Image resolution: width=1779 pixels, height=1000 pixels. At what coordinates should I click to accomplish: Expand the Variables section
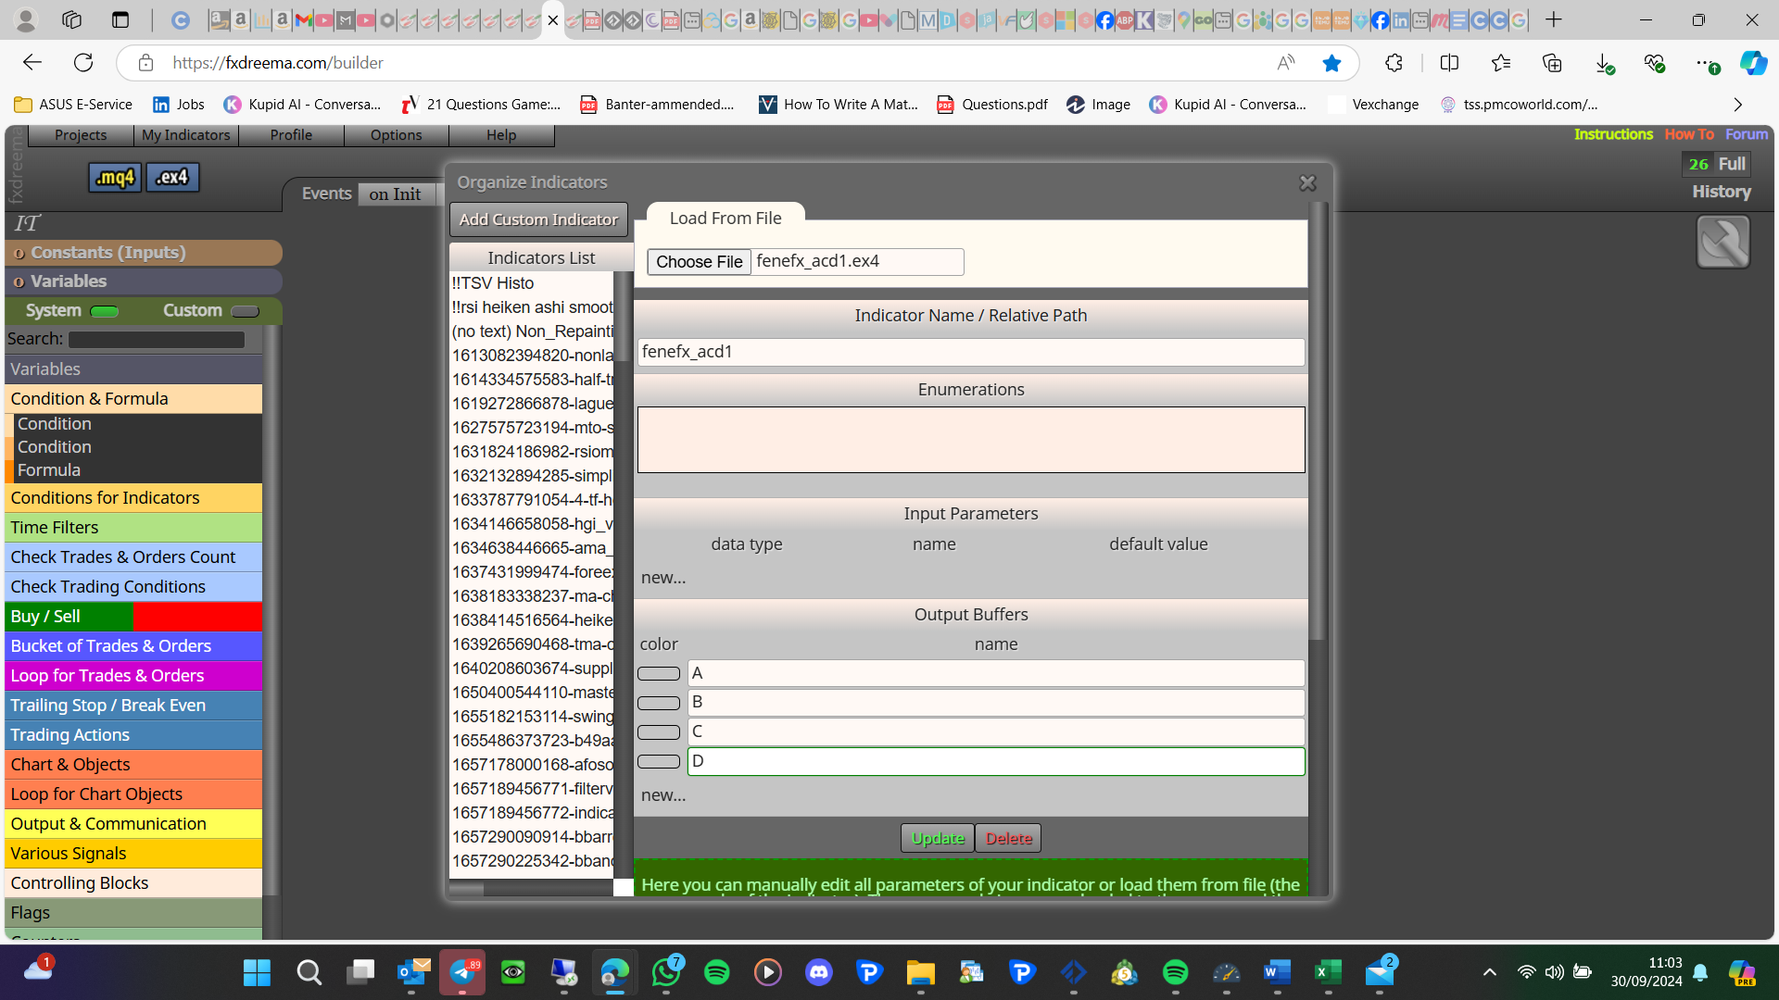pyautogui.click(x=144, y=281)
